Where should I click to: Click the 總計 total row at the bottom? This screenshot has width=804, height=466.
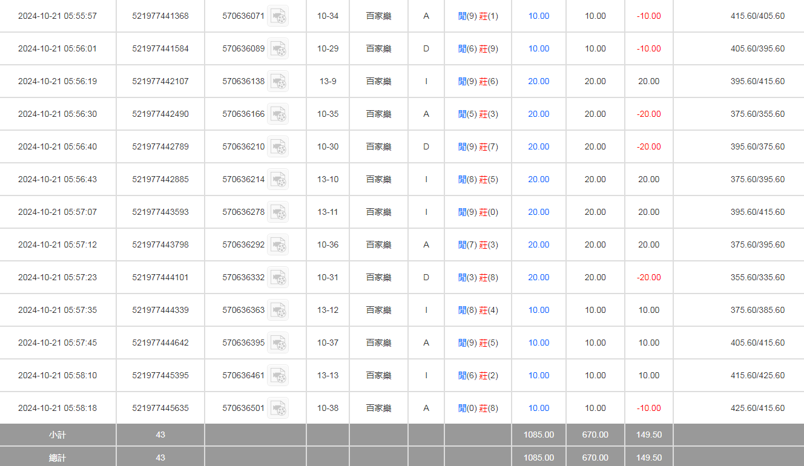pyautogui.click(x=58, y=458)
